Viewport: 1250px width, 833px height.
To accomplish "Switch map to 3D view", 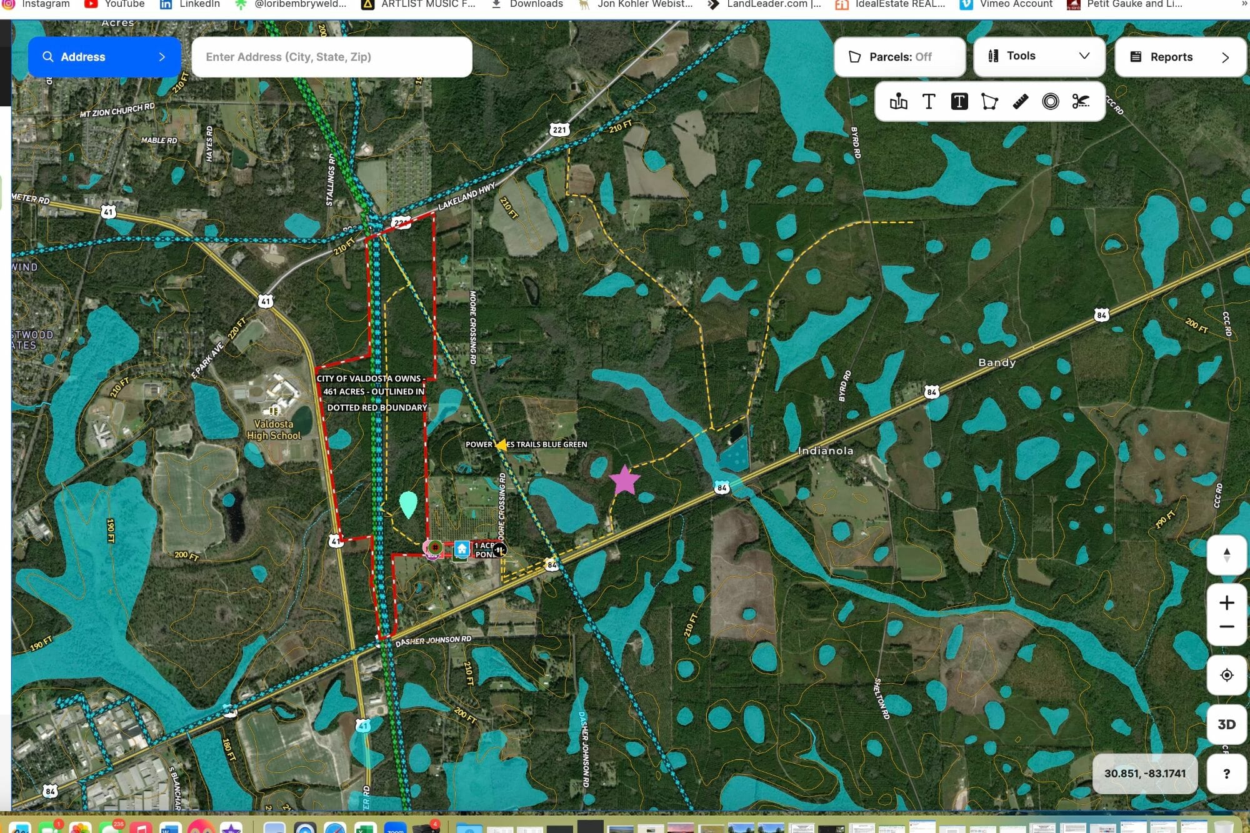I will tap(1226, 724).
